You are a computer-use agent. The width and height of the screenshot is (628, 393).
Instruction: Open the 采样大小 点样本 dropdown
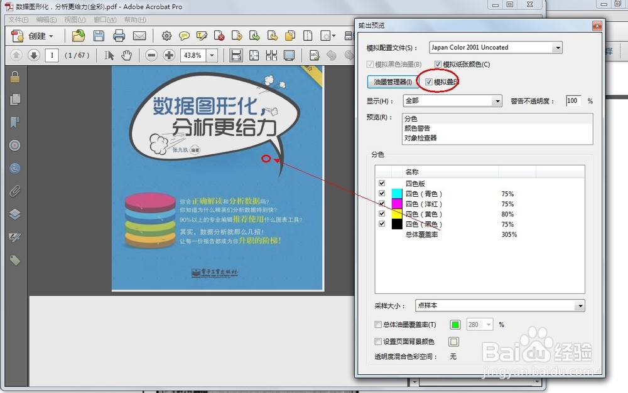(x=581, y=305)
